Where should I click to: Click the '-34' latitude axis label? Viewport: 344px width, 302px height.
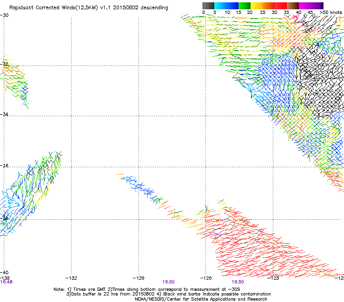(x=4, y=114)
